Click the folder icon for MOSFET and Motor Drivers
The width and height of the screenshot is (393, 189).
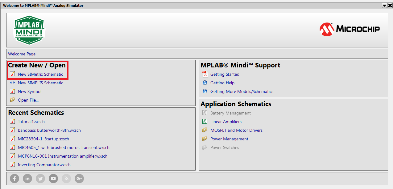click(205, 130)
